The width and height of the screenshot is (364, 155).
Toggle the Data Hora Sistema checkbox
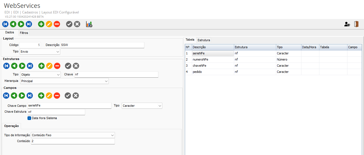29,118
